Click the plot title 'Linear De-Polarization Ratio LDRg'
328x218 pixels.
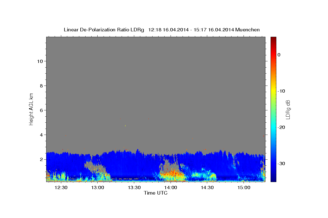[x=104, y=30]
